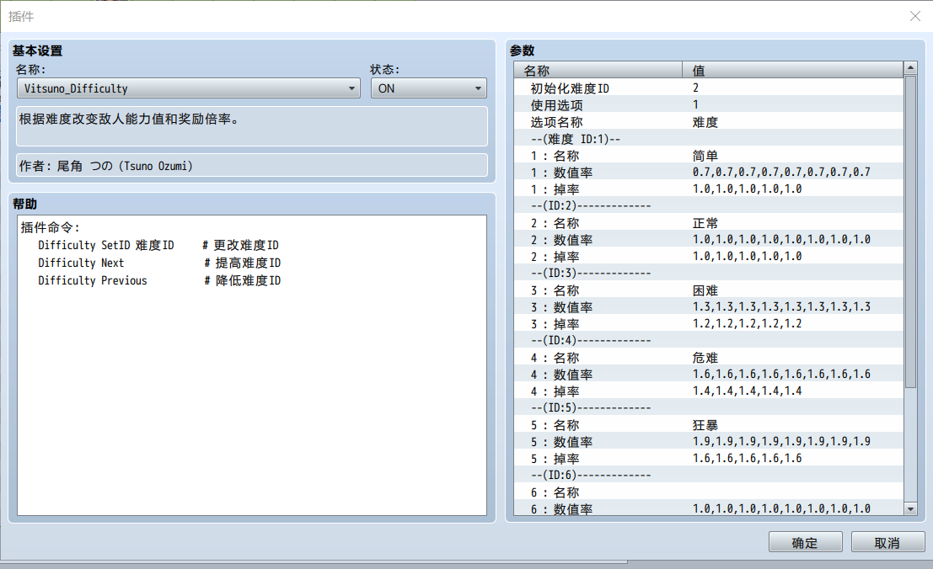Select the 初始化难度ID parameter row
Screen dimensions: 933x569
click(x=709, y=88)
